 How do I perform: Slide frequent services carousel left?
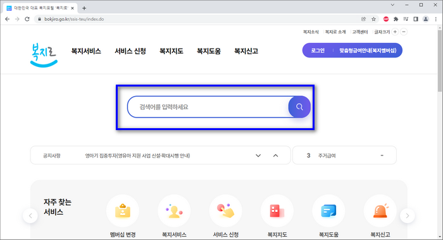(30, 216)
